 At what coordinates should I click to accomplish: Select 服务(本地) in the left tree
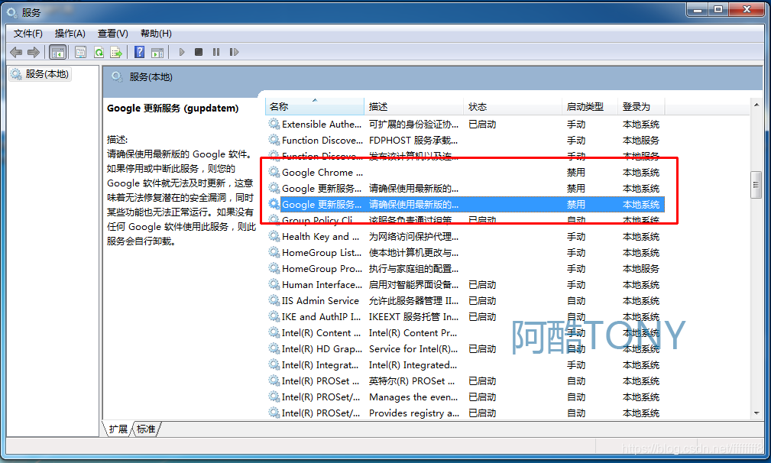tap(46, 74)
